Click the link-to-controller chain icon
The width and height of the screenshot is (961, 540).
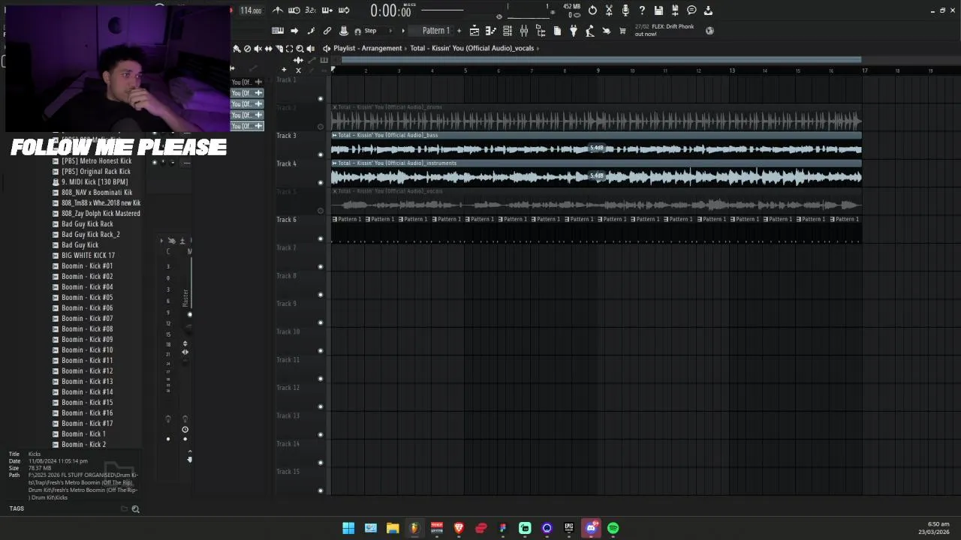(327, 31)
